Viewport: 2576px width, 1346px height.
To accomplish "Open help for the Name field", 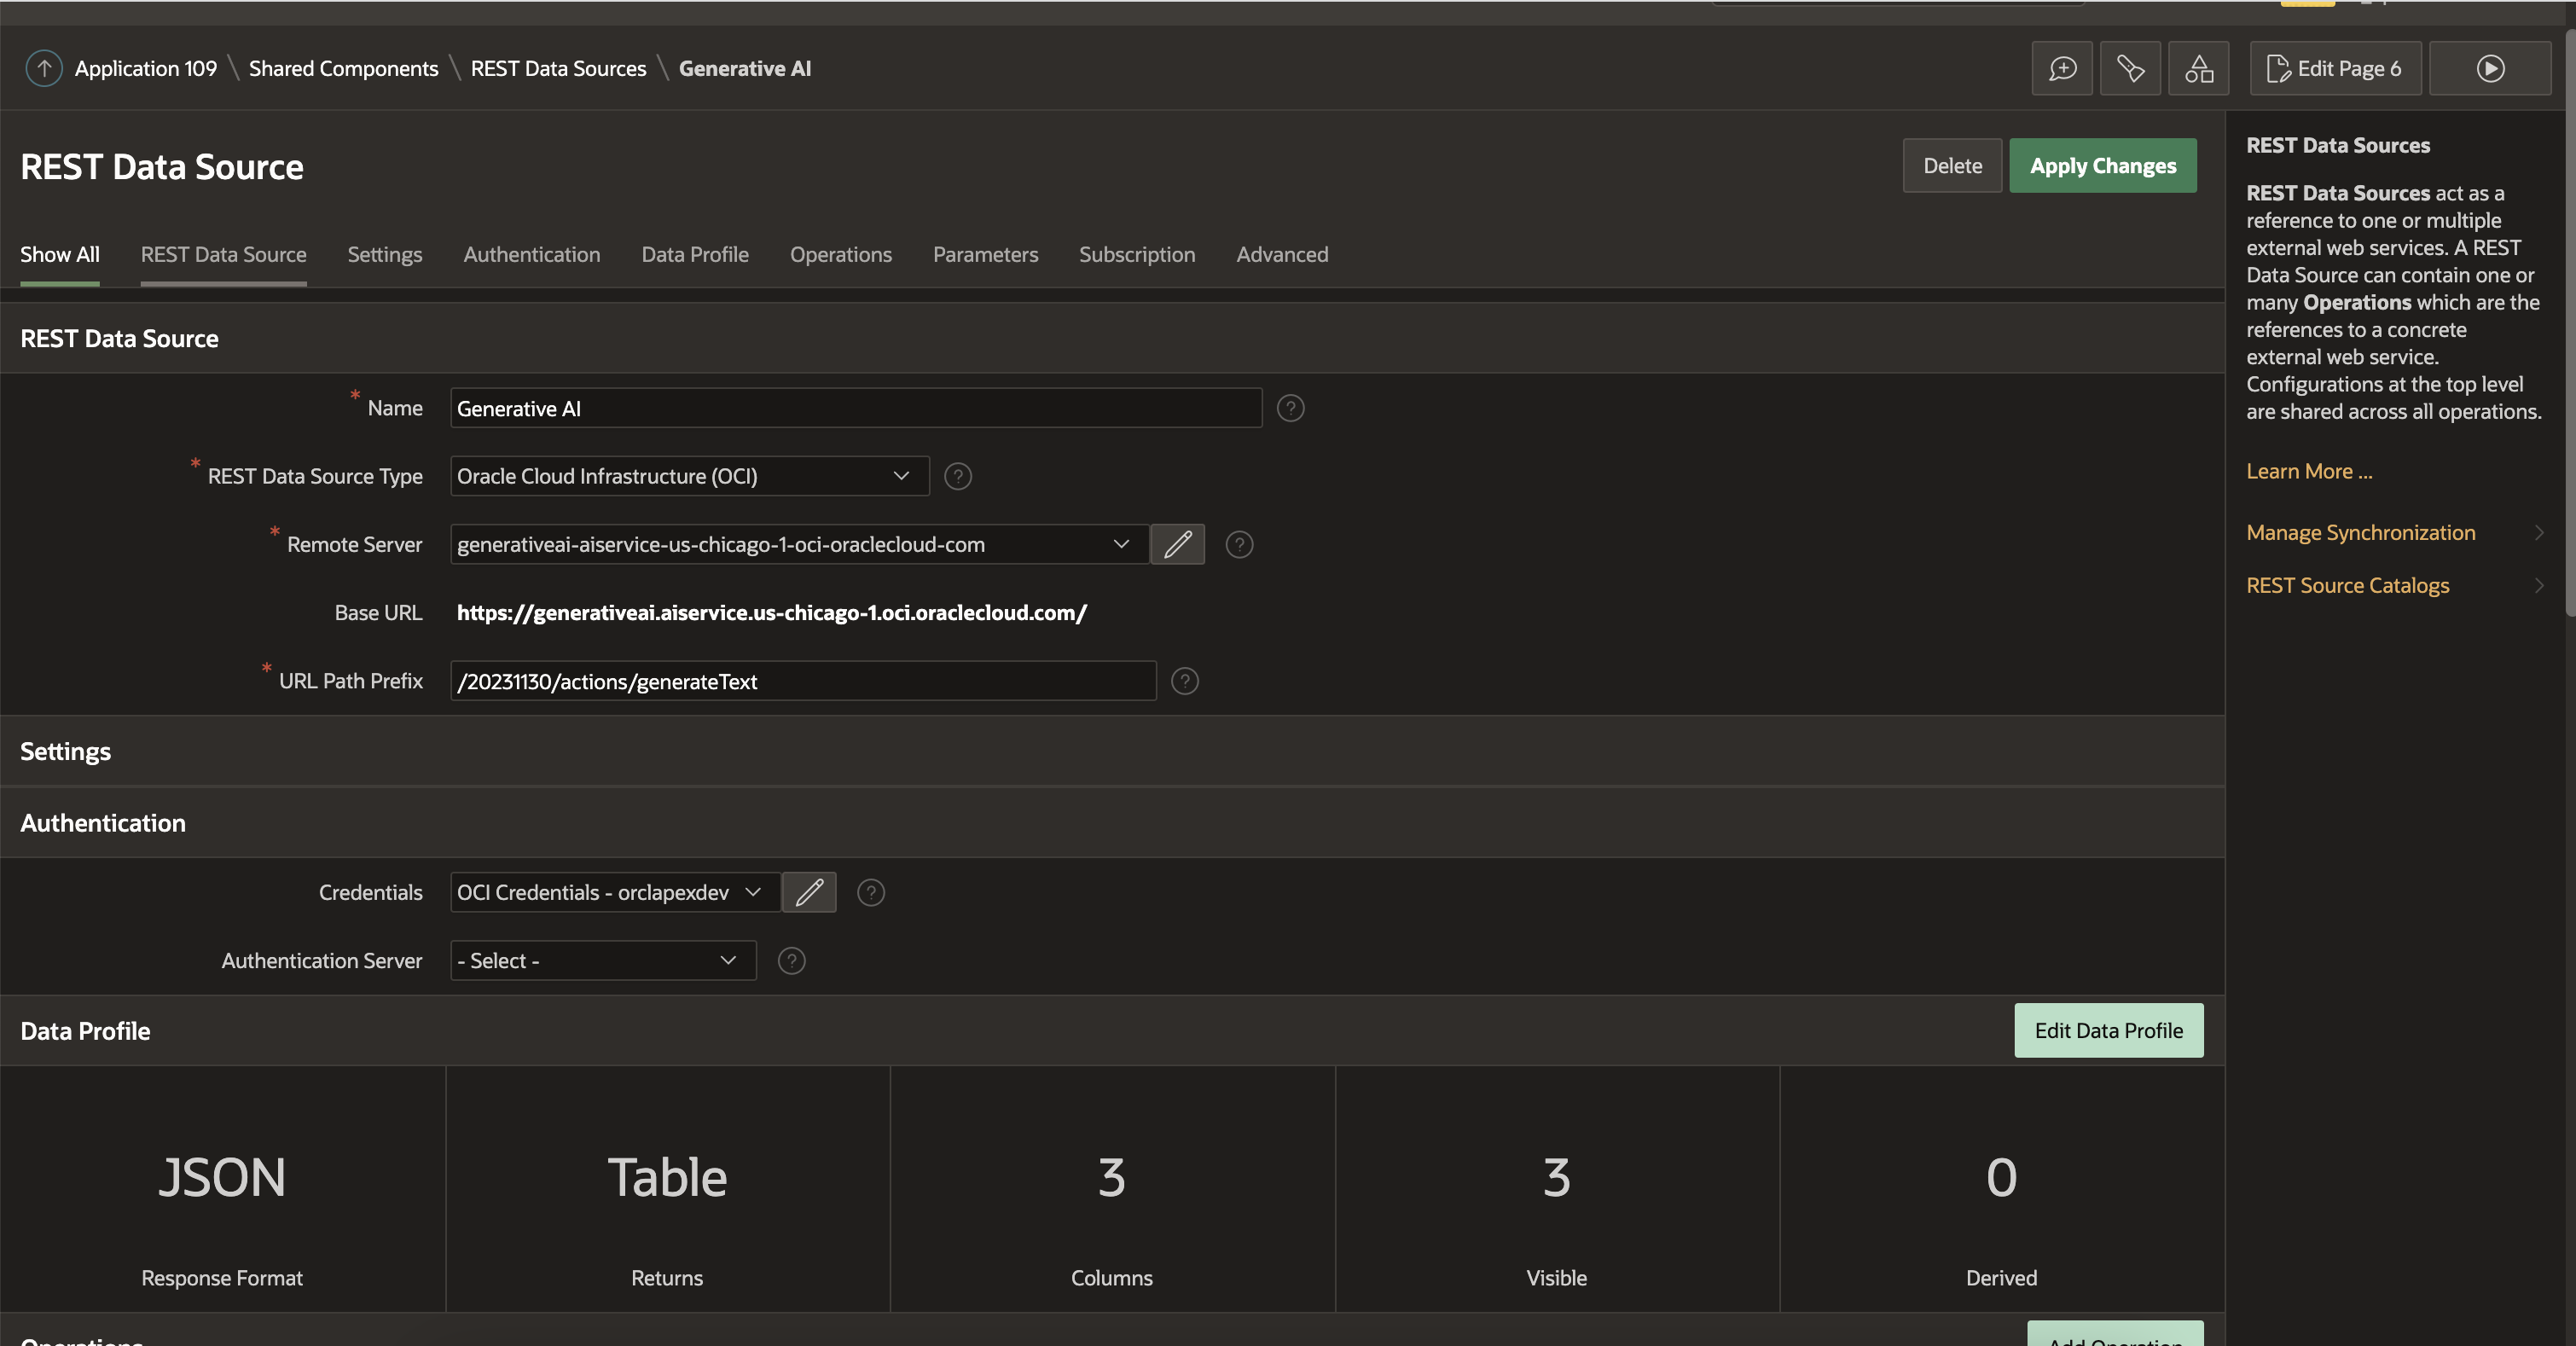I will pos(1290,408).
